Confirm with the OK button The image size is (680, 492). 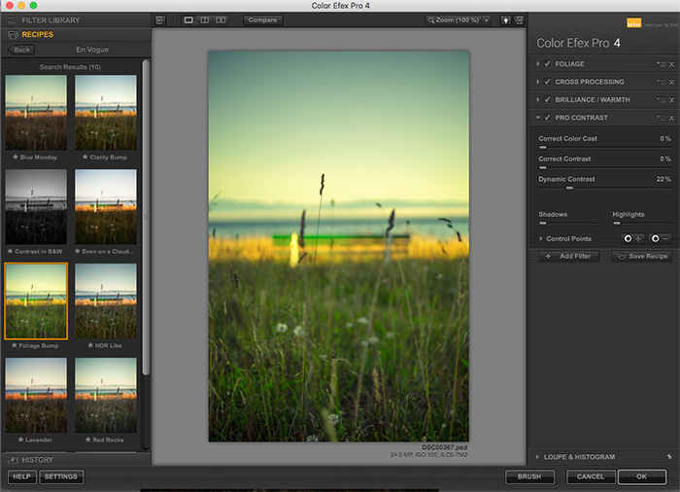tap(642, 476)
